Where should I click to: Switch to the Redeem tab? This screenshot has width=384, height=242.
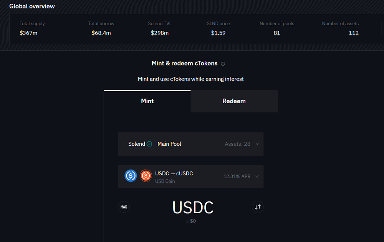(234, 101)
